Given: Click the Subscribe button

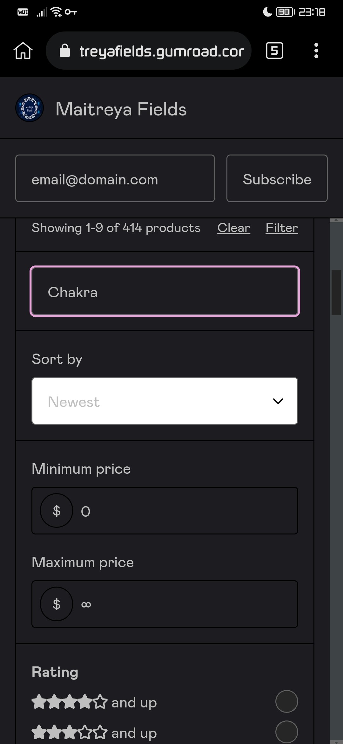Looking at the screenshot, I should tap(277, 178).
